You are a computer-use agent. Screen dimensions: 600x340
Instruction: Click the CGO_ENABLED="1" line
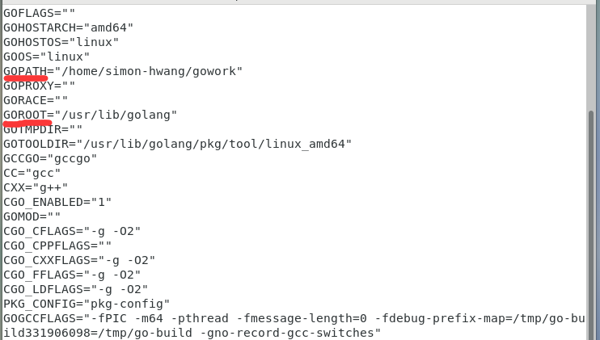tap(57, 202)
